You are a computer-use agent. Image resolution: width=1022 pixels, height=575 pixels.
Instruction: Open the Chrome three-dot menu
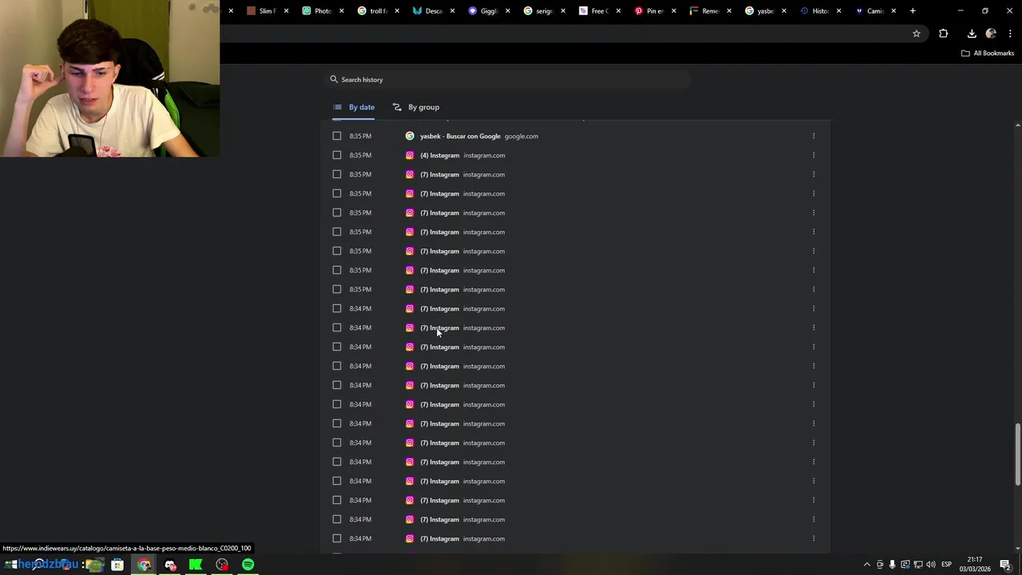1010,34
